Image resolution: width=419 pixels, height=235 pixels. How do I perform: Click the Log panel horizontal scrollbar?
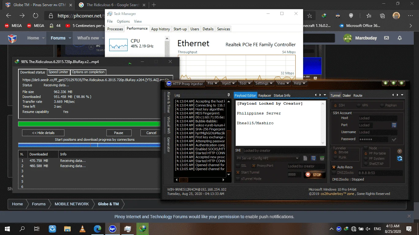pos(200,180)
